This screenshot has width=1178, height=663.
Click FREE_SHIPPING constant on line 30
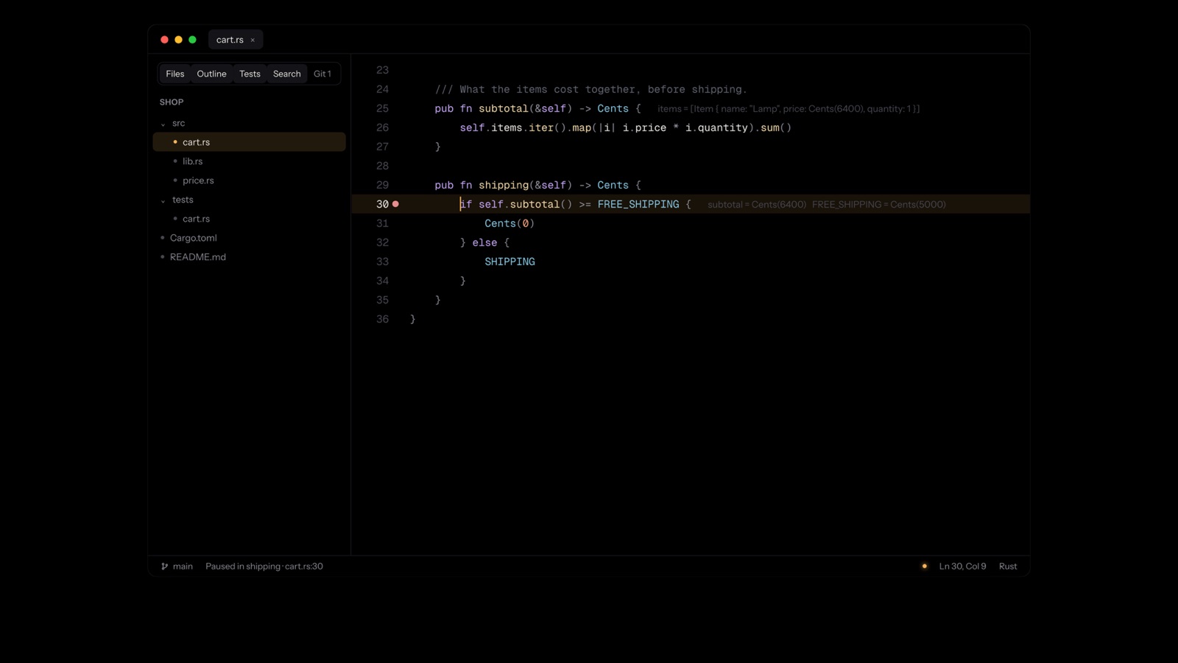[638, 204]
